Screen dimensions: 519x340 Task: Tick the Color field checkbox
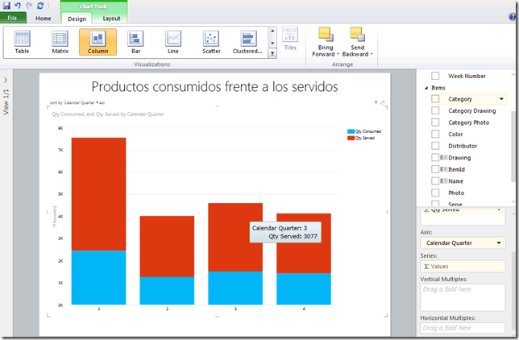435,135
